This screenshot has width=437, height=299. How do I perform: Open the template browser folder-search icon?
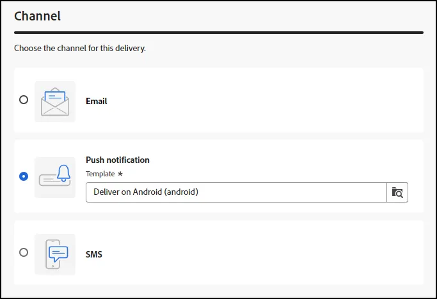pyautogui.click(x=397, y=192)
